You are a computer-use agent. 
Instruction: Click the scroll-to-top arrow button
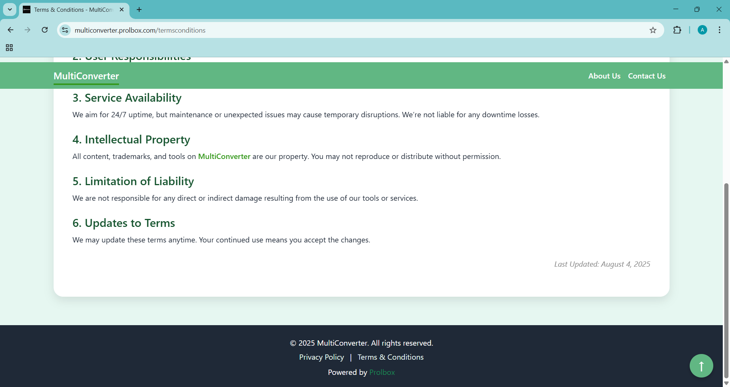pyautogui.click(x=701, y=366)
